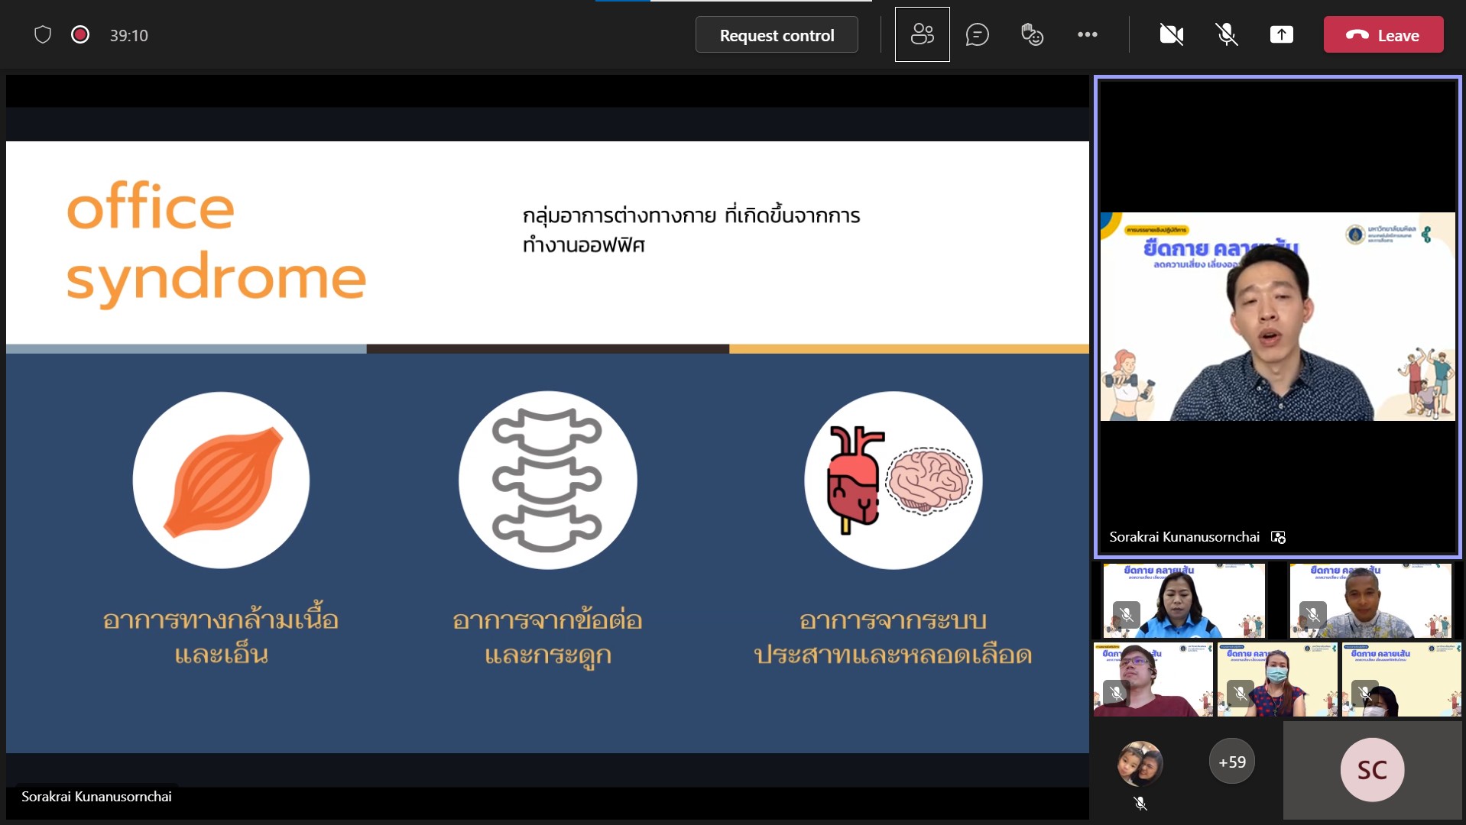Open the participants panel
Screen dimensions: 1466x825
point(922,35)
